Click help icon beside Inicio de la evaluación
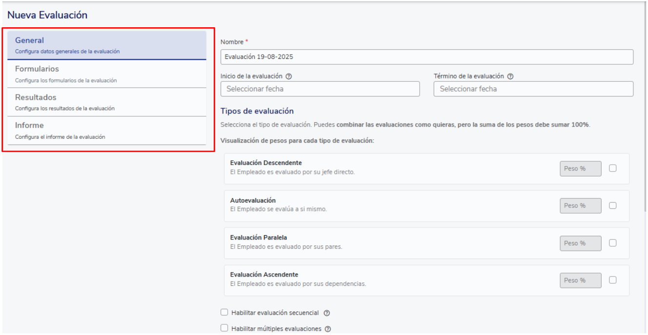Image resolution: width=648 pixels, height=335 pixels. [x=288, y=76]
